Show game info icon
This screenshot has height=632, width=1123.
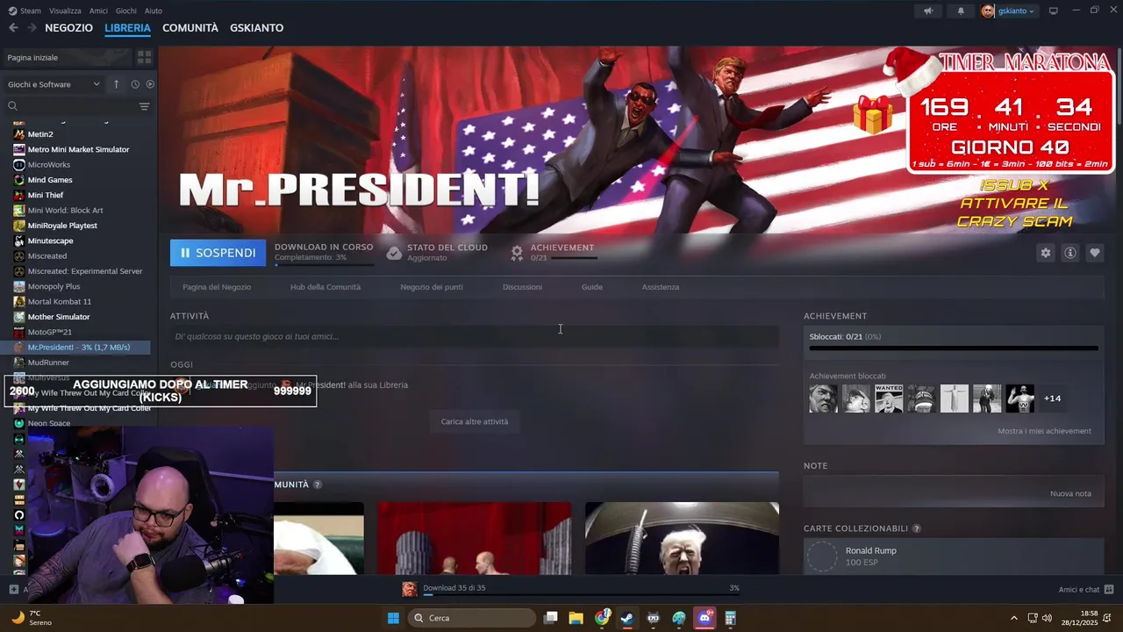tap(1070, 253)
